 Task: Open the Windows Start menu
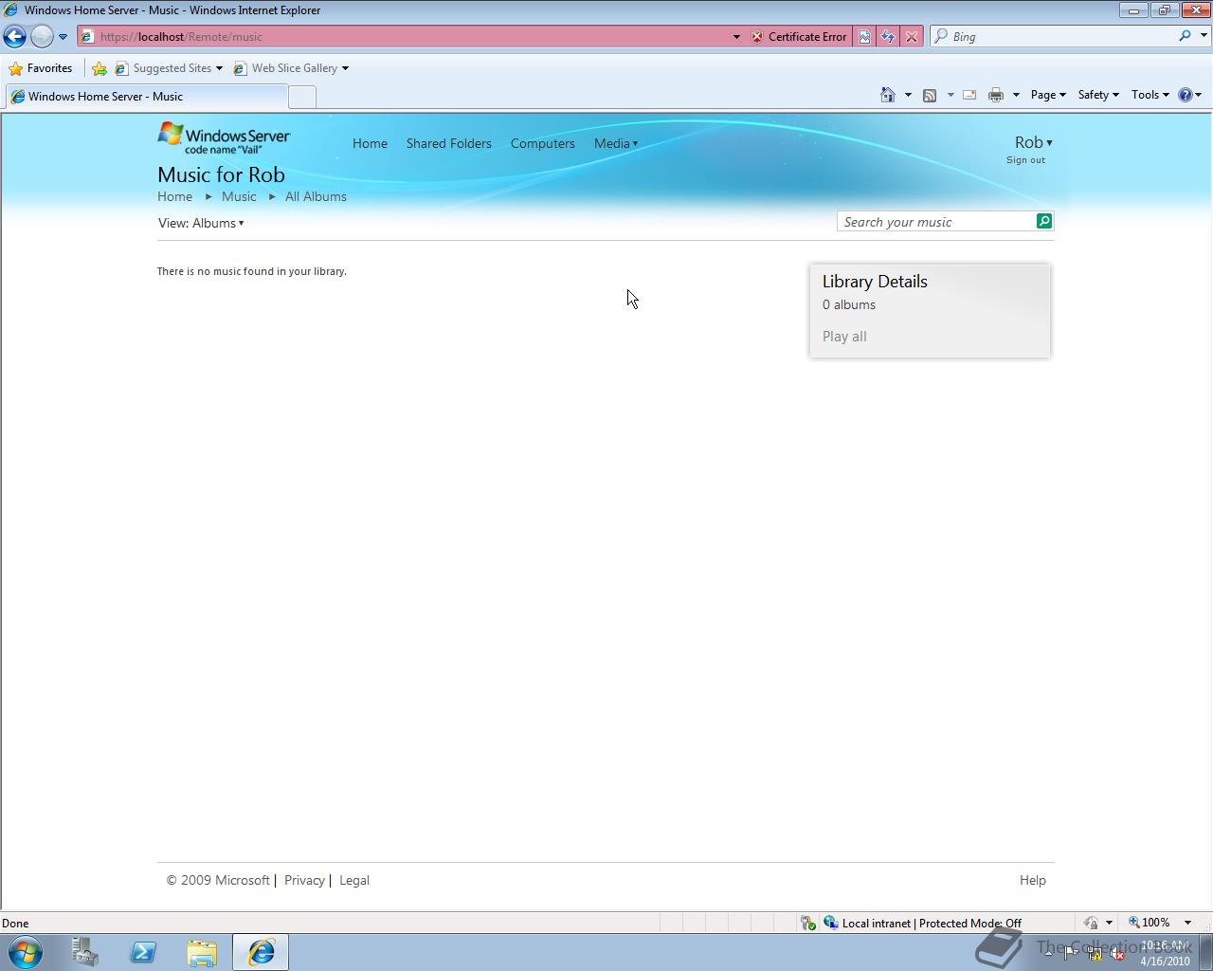pos(26,952)
